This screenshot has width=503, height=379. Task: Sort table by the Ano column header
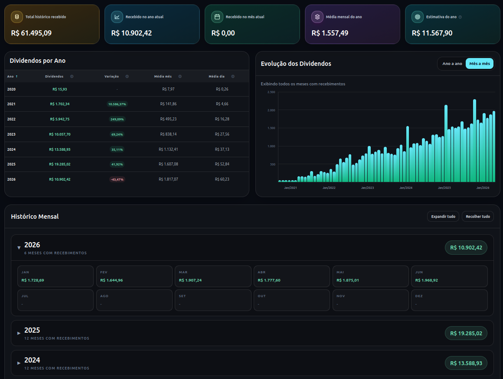13,77
